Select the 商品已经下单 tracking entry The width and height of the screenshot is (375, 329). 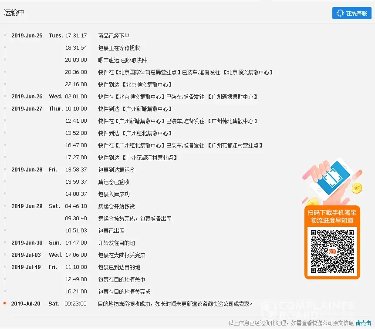pyautogui.click(x=114, y=36)
